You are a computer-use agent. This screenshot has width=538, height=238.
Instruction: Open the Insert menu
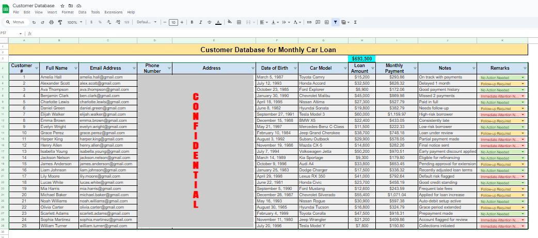52,12
